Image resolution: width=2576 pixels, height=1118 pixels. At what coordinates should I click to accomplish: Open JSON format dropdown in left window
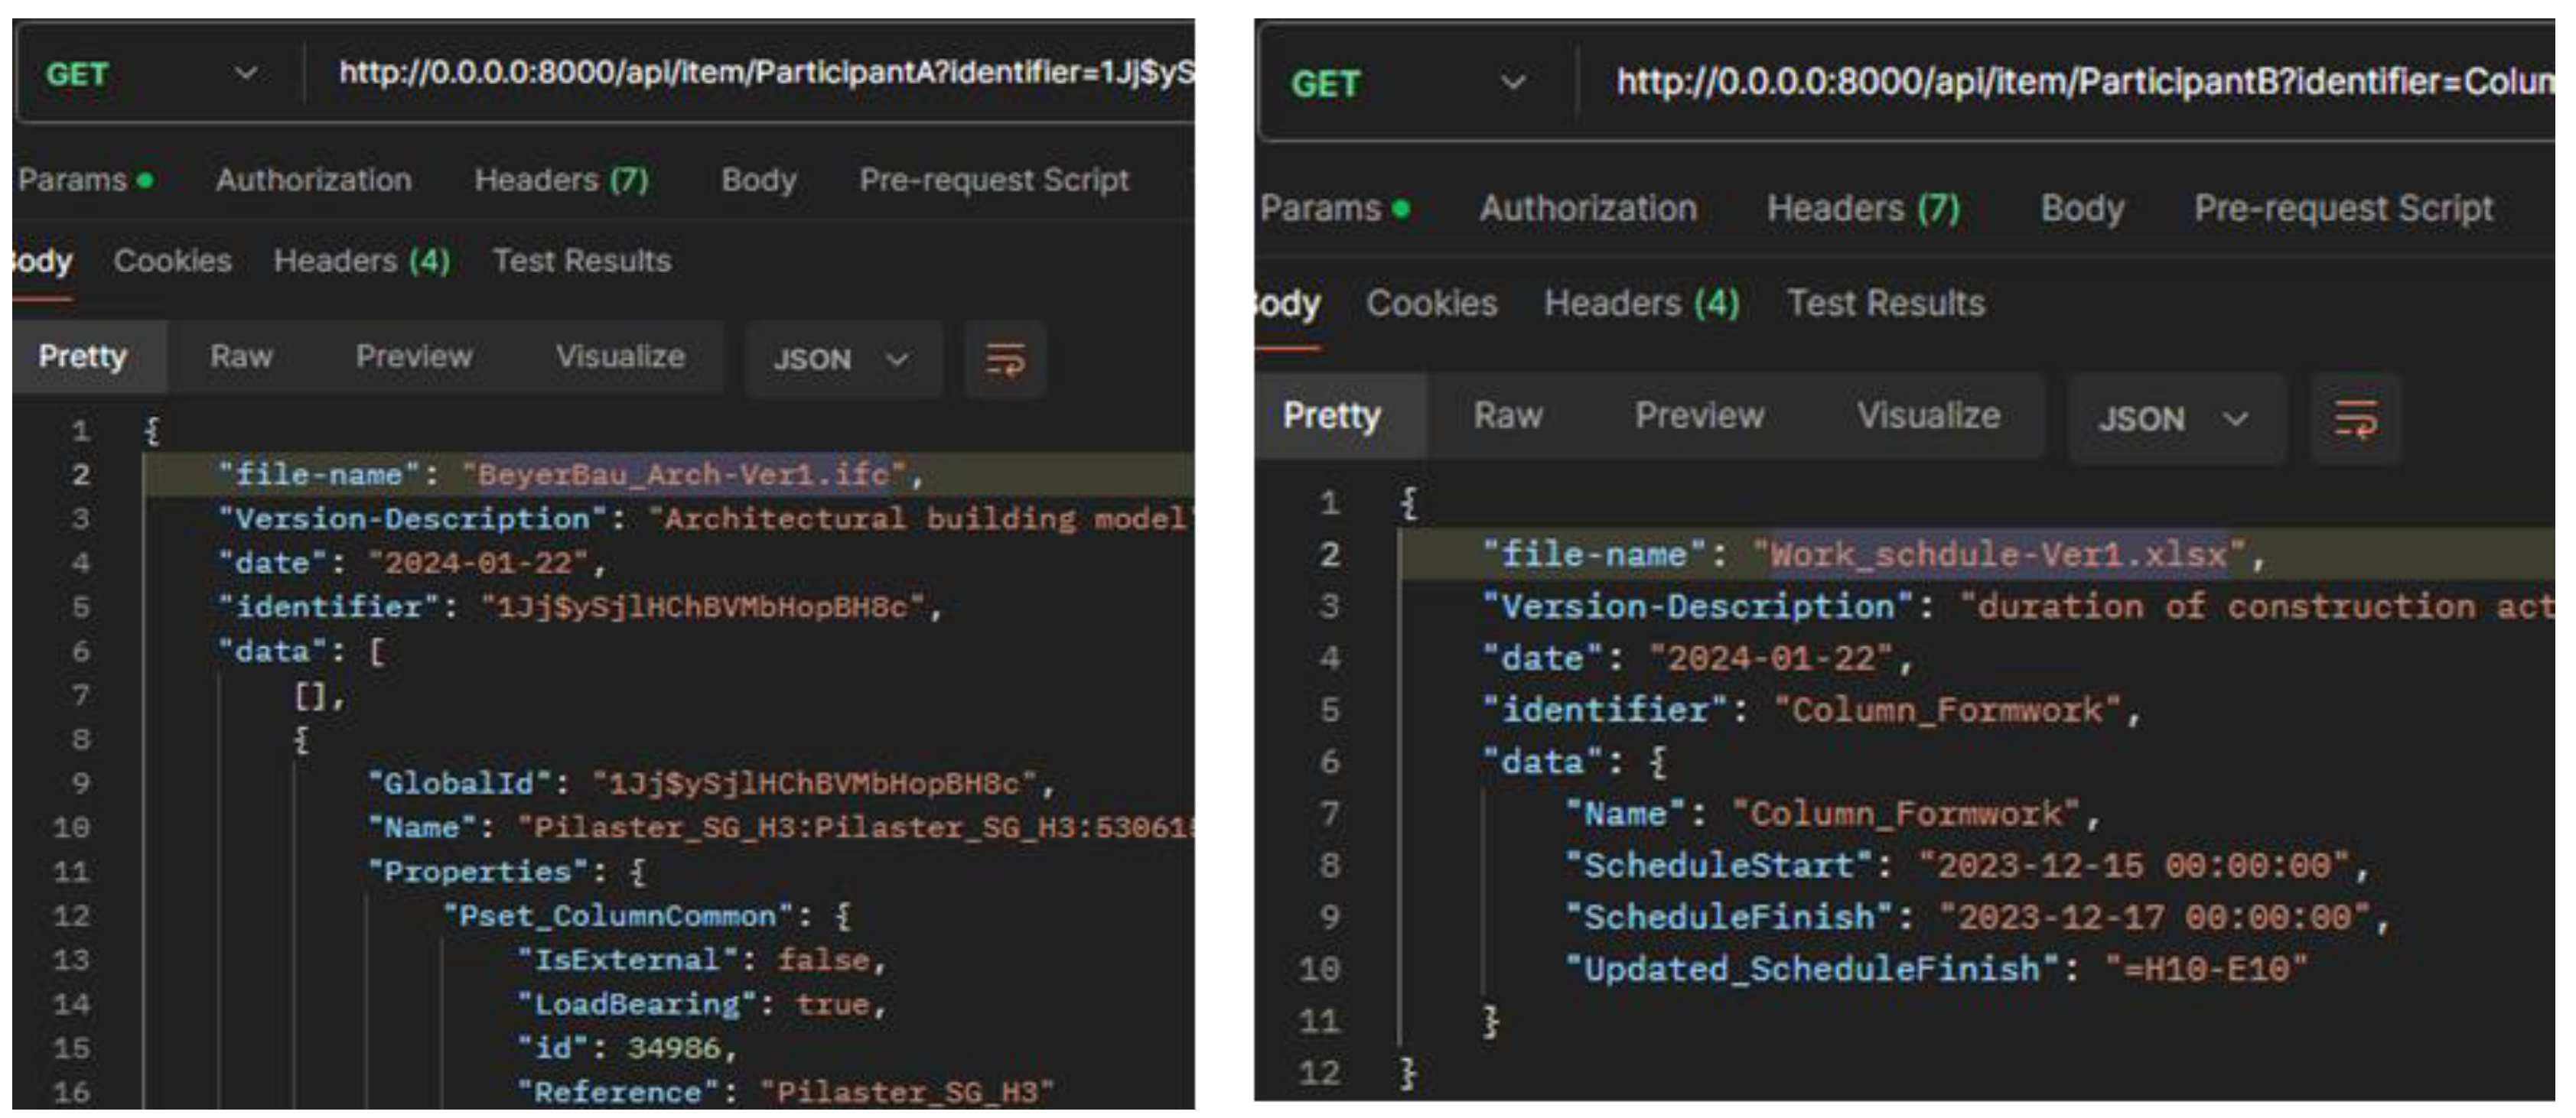pos(842,359)
